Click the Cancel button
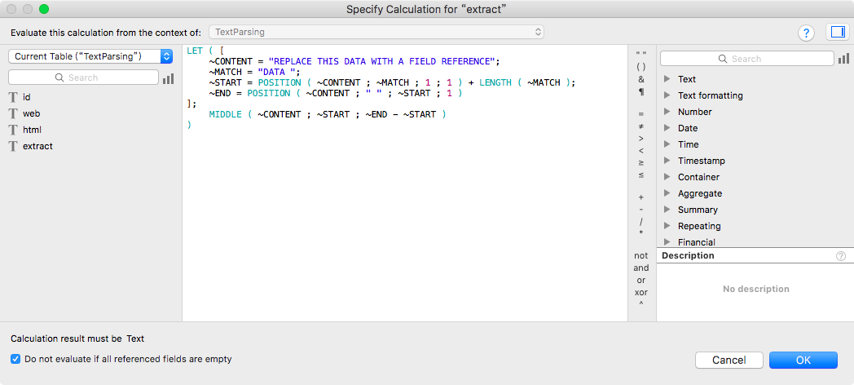Image resolution: width=854 pixels, height=385 pixels. coord(729,360)
